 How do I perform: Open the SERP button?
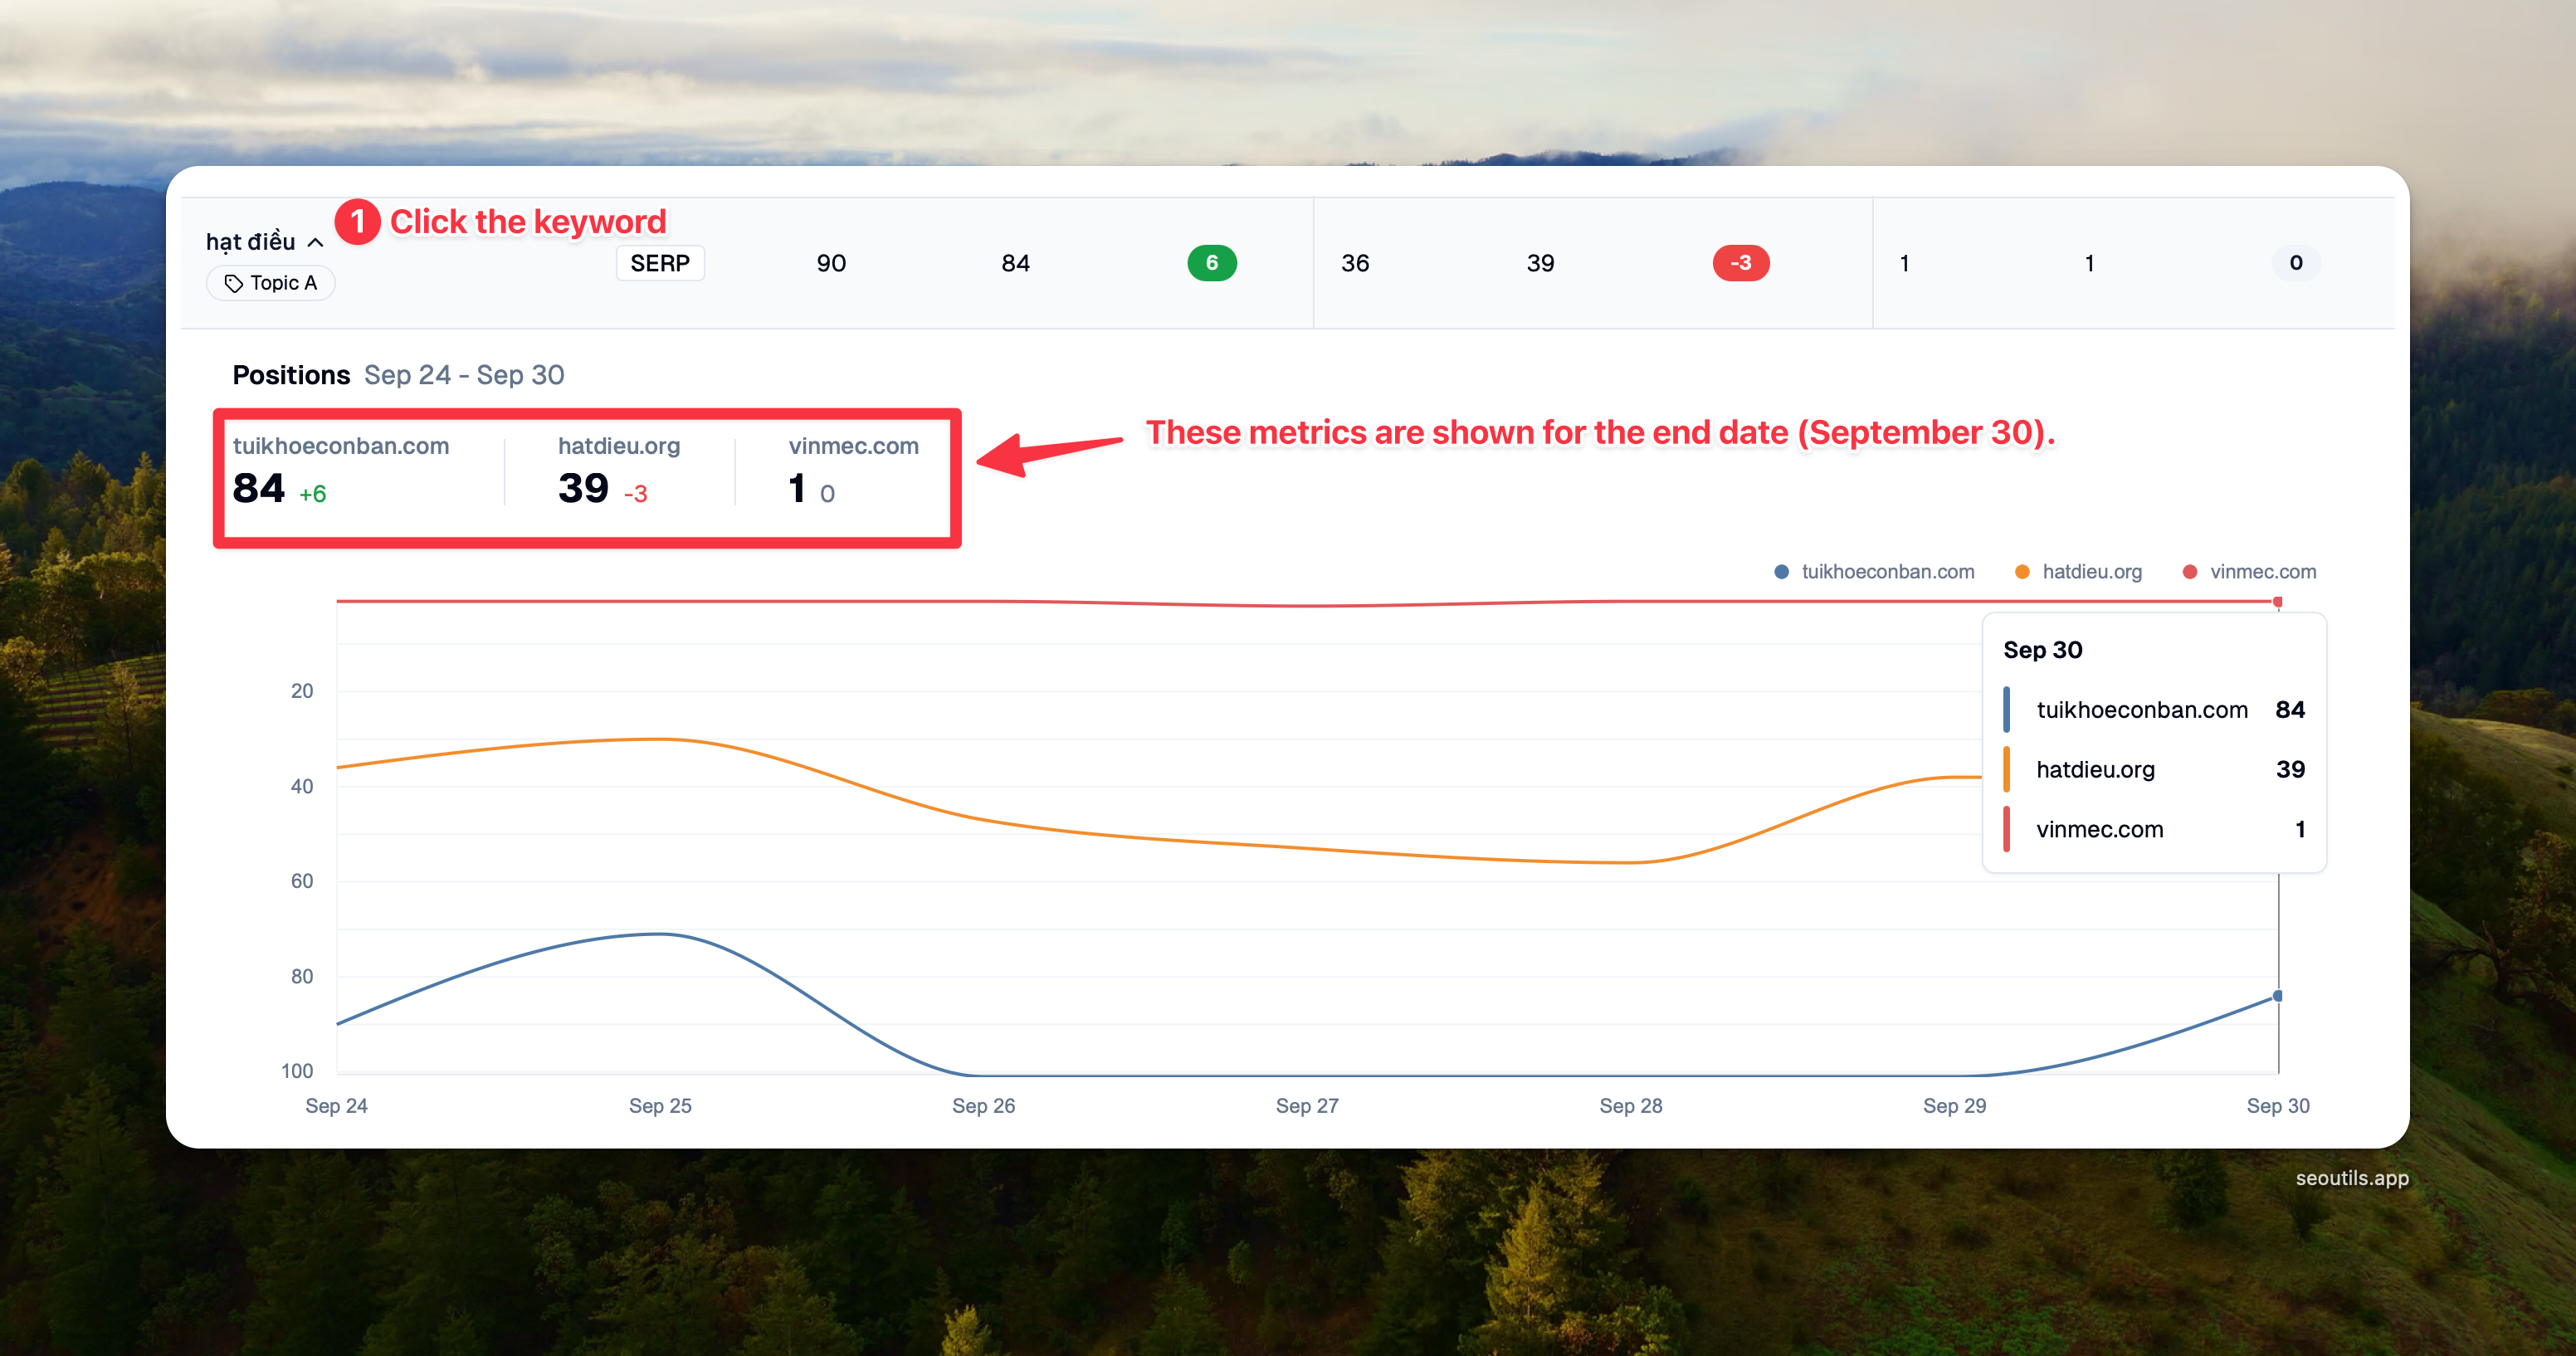pyautogui.click(x=660, y=263)
